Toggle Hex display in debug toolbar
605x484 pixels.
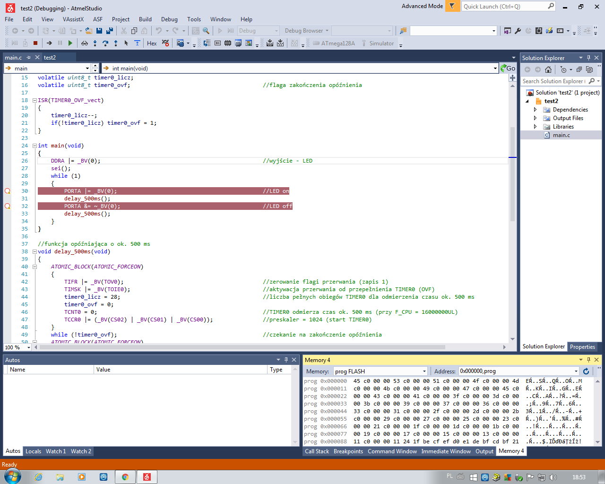point(152,43)
